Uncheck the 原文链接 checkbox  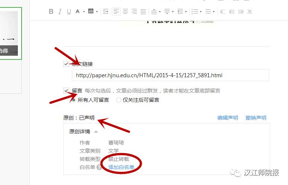(x=66, y=64)
